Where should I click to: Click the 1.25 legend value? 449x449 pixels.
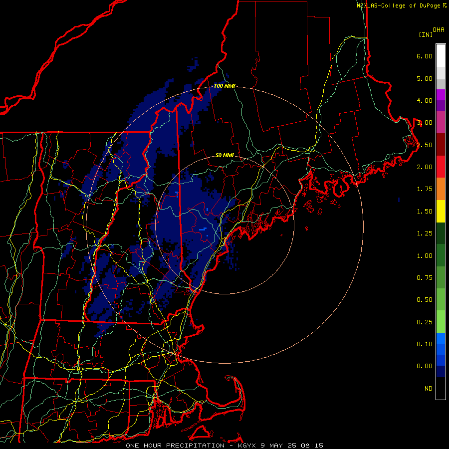[425, 233]
